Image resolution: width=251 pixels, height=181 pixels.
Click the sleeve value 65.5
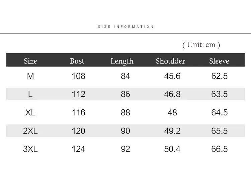pyautogui.click(x=219, y=131)
